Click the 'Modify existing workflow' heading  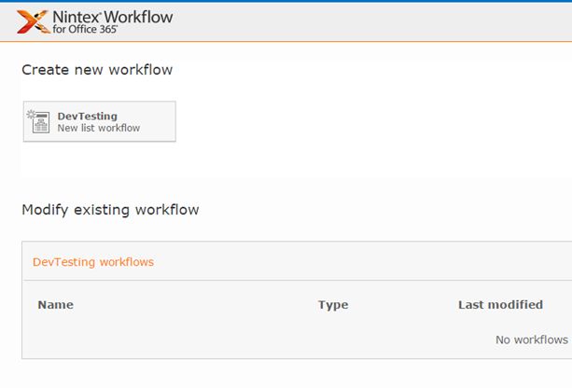(x=110, y=210)
